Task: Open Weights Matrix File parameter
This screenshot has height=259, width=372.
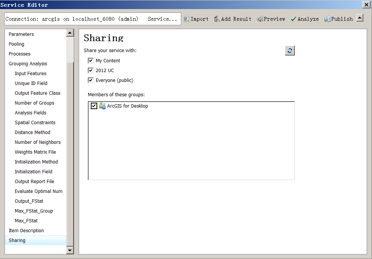Action: tap(35, 152)
